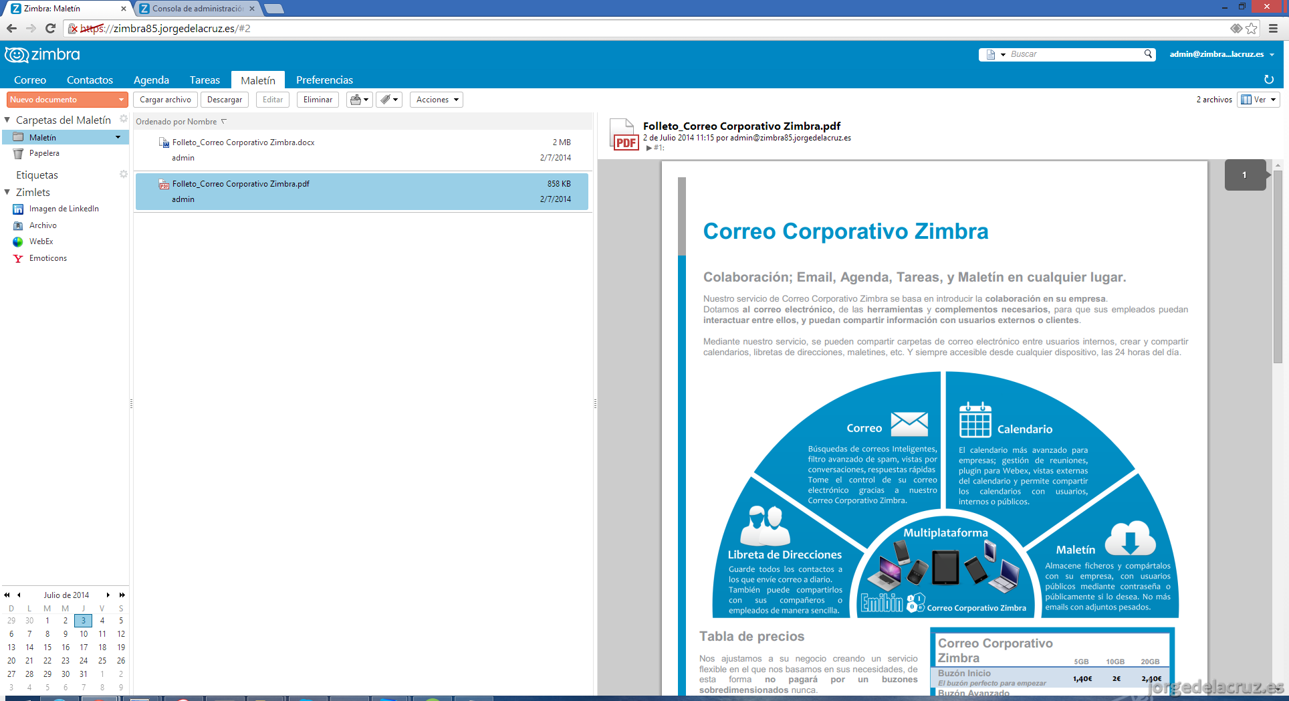Select Folleto_Correo Corporativo Zimbra.pdf file
The height and width of the screenshot is (701, 1289).
[362, 191]
